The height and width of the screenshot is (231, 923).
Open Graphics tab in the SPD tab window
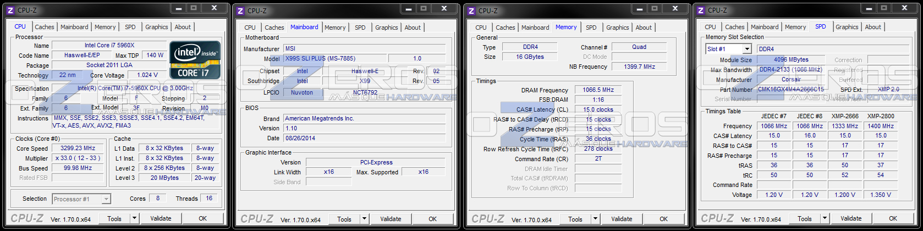click(x=847, y=27)
